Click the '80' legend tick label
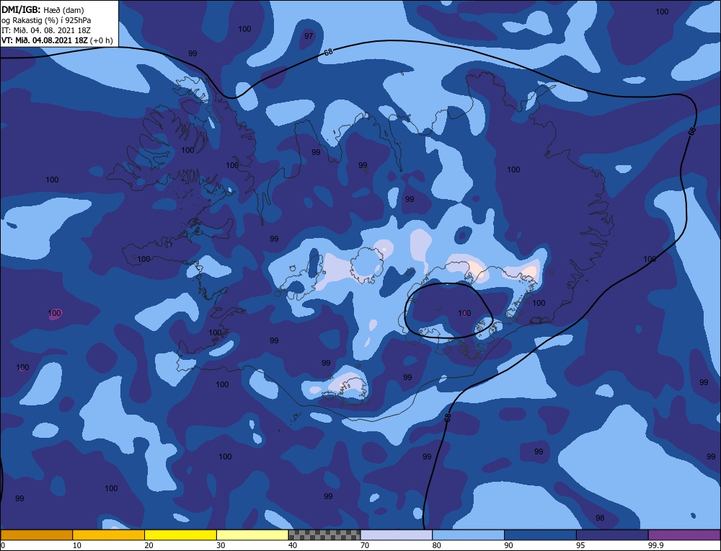Image resolution: width=721 pixels, height=551 pixels. pyautogui.click(x=436, y=545)
